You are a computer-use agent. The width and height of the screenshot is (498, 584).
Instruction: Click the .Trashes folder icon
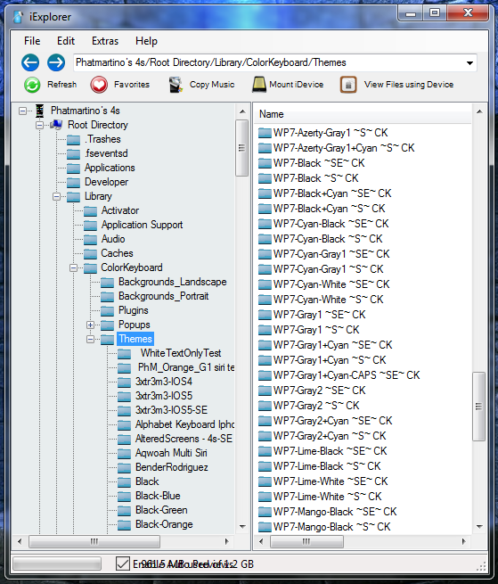coord(73,140)
